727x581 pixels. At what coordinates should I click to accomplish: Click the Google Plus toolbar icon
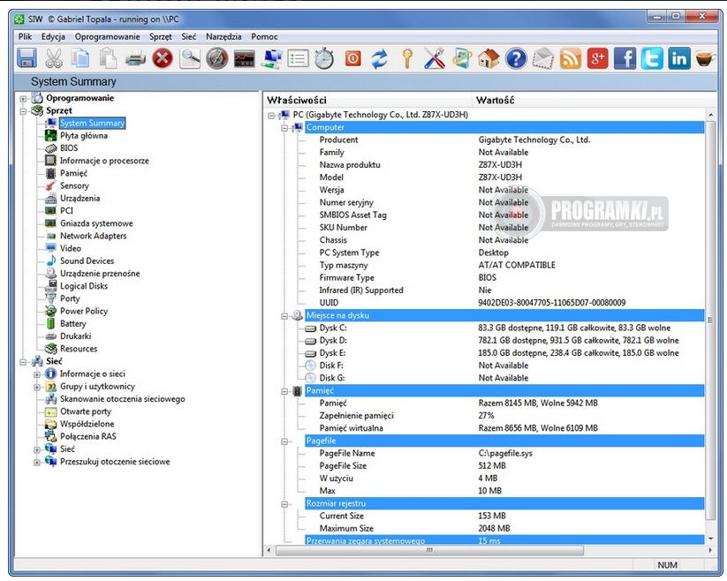(598, 59)
